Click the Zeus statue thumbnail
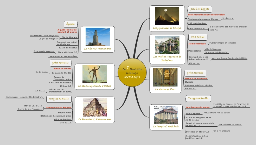256x145 pixels. (165, 77)
